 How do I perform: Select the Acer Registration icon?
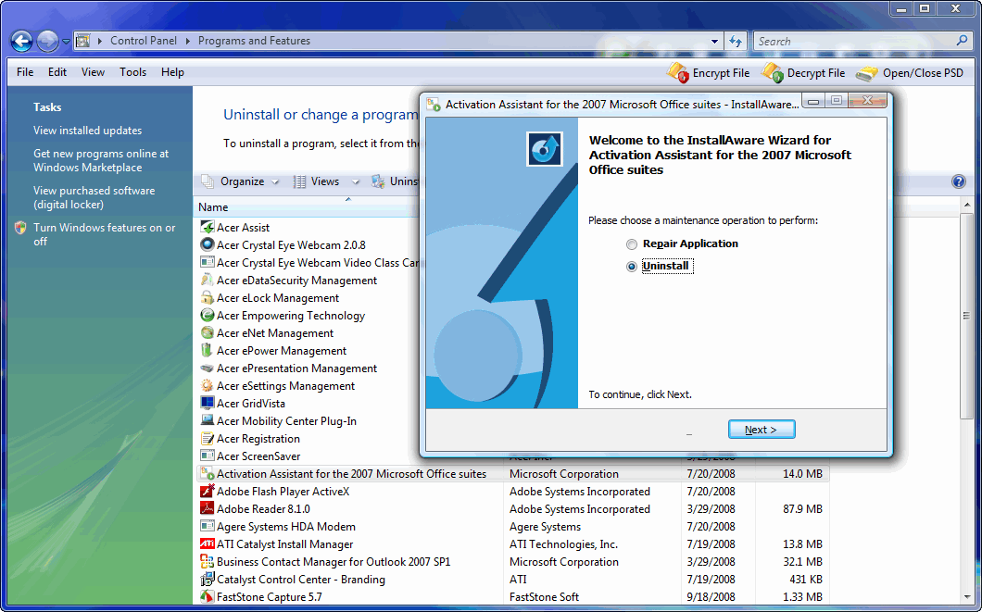(x=208, y=438)
